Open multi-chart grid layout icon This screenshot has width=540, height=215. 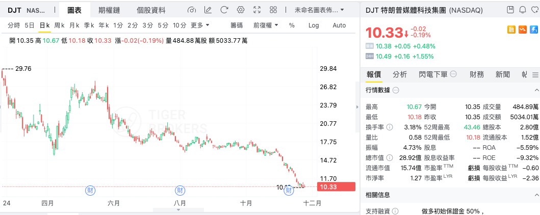(x=273, y=10)
